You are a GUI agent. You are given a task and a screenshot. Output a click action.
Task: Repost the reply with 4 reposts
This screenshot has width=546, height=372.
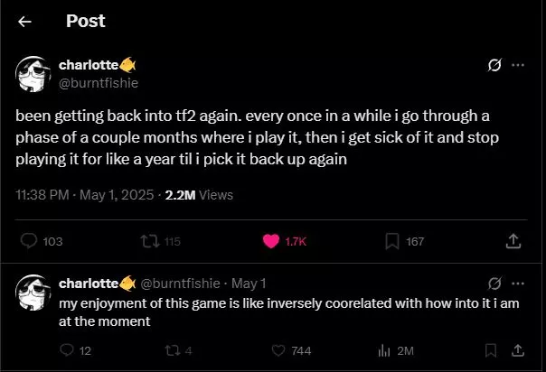point(175,350)
